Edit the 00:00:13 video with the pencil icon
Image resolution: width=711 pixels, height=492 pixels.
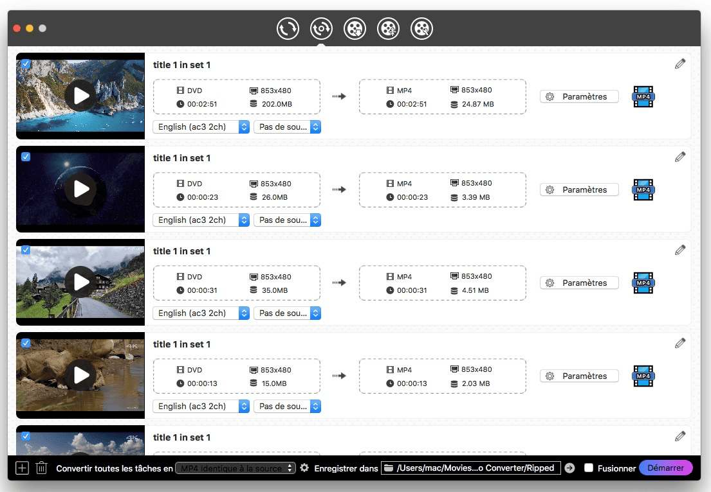[679, 344]
